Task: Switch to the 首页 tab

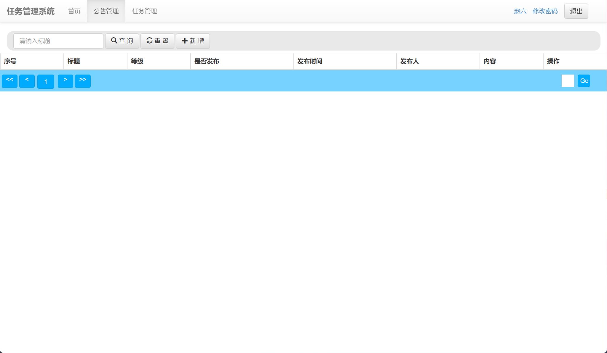Action: point(74,11)
